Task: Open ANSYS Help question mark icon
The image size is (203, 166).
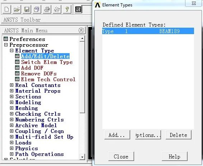Action: click(67, 9)
